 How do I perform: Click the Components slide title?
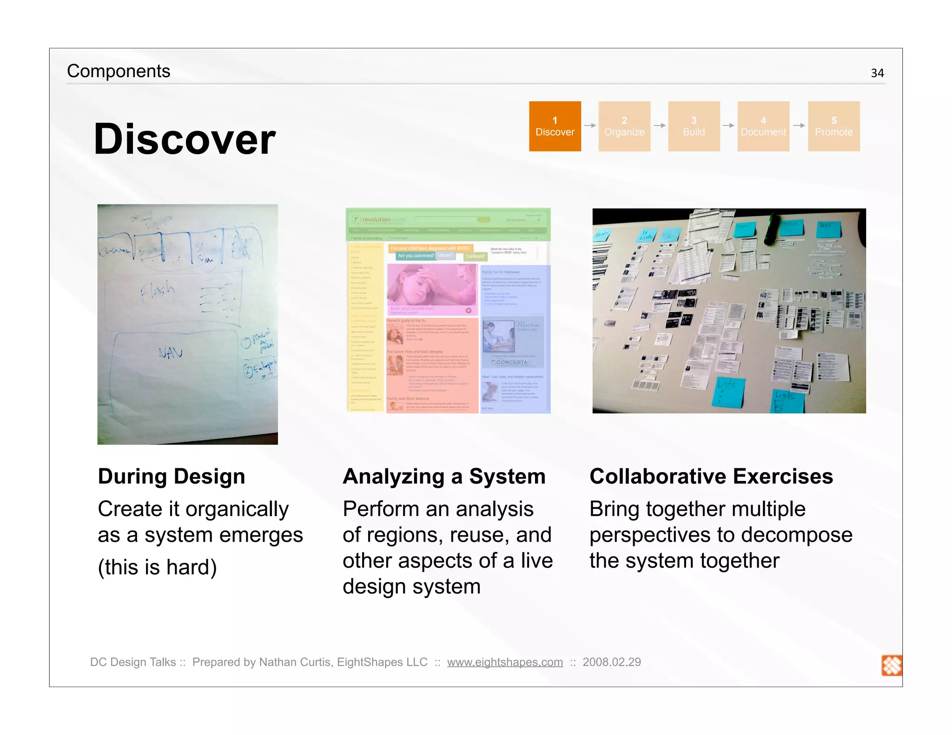[x=119, y=71]
